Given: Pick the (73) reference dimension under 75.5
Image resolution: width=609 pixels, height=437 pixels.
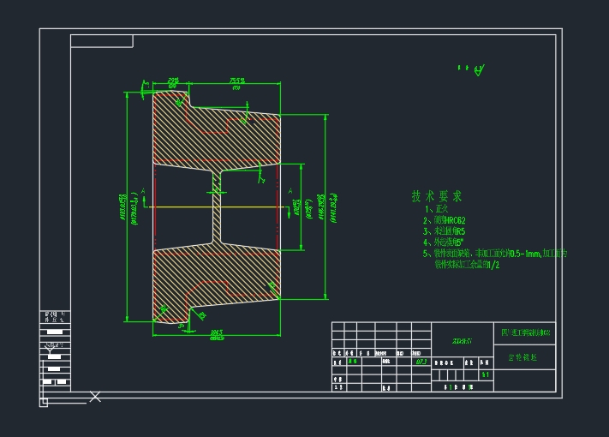Looking at the screenshot, I should [x=236, y=87].
